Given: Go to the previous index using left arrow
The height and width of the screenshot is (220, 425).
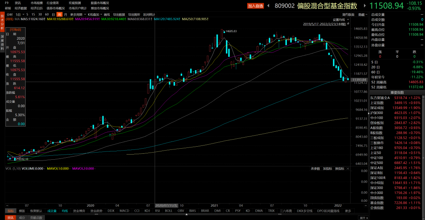Looking at the screenshot, I should pos(269,6).
